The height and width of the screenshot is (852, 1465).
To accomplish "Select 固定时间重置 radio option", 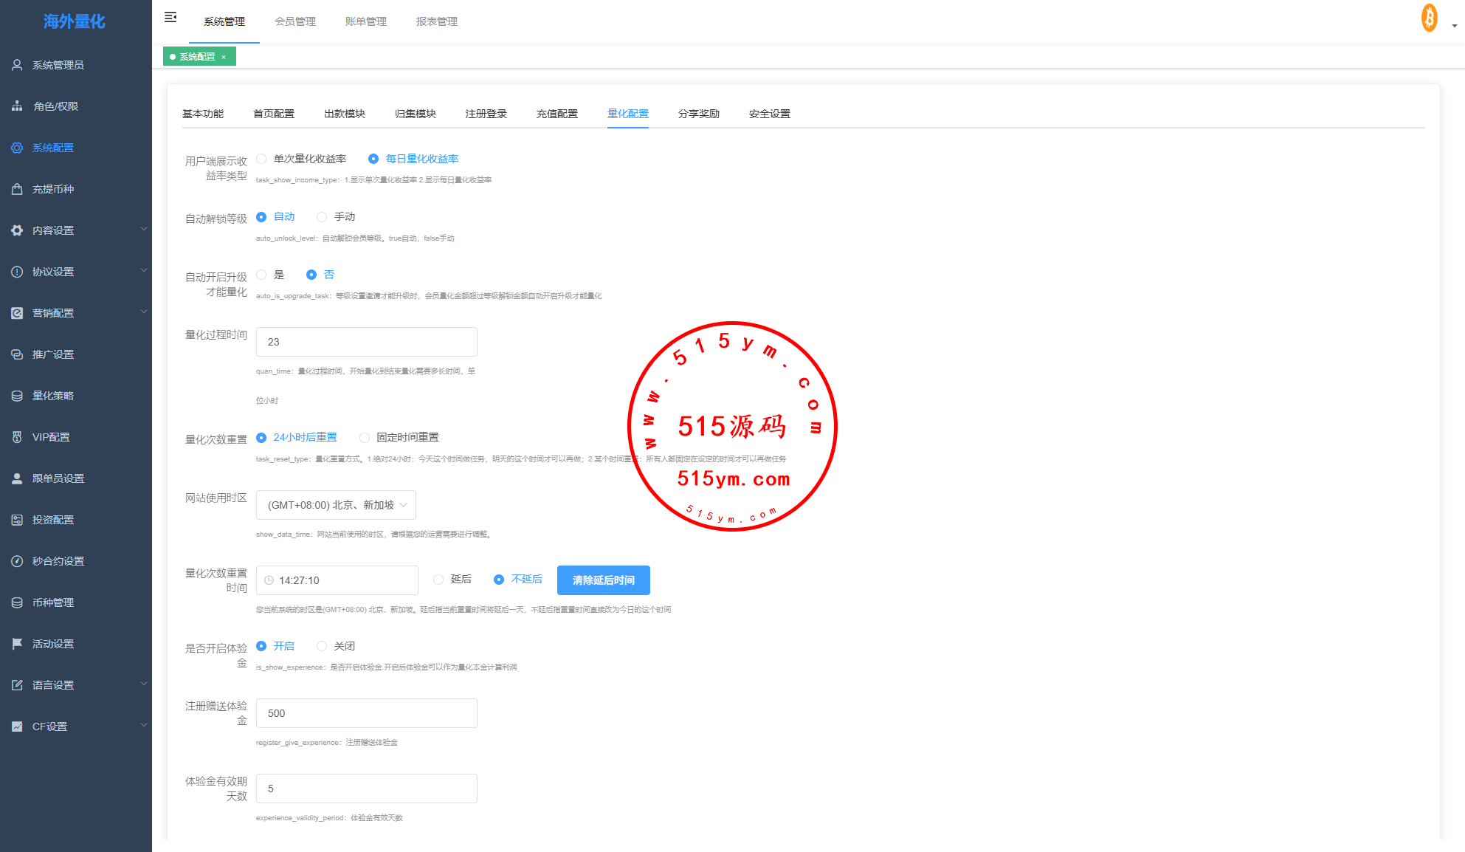I will (365, 438).
